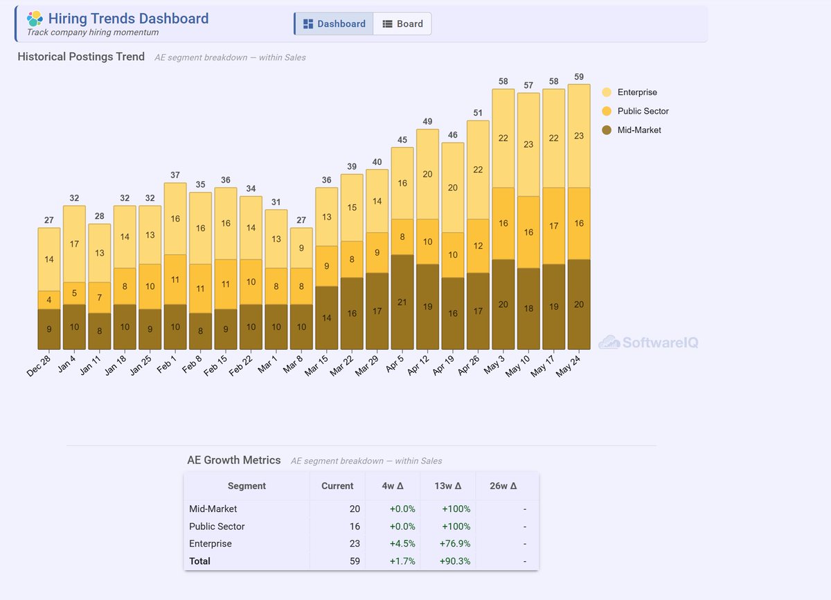
Task: Click the Apr 5 Mid-Market segment showing 21
Action: click(x=402, y=302)
